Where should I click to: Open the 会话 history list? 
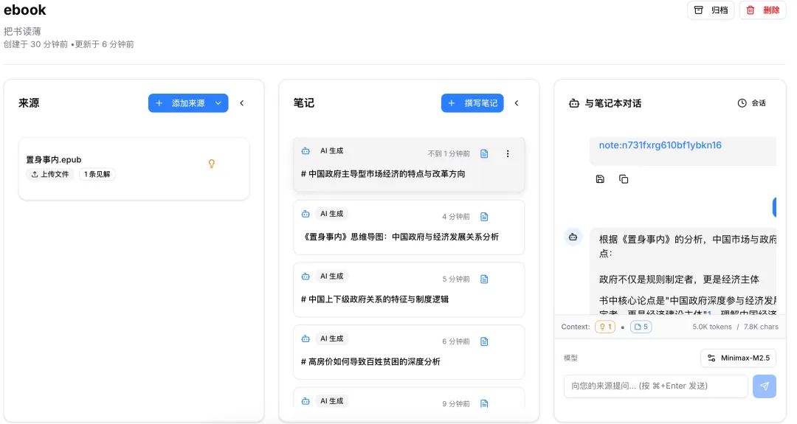point(752,103)
